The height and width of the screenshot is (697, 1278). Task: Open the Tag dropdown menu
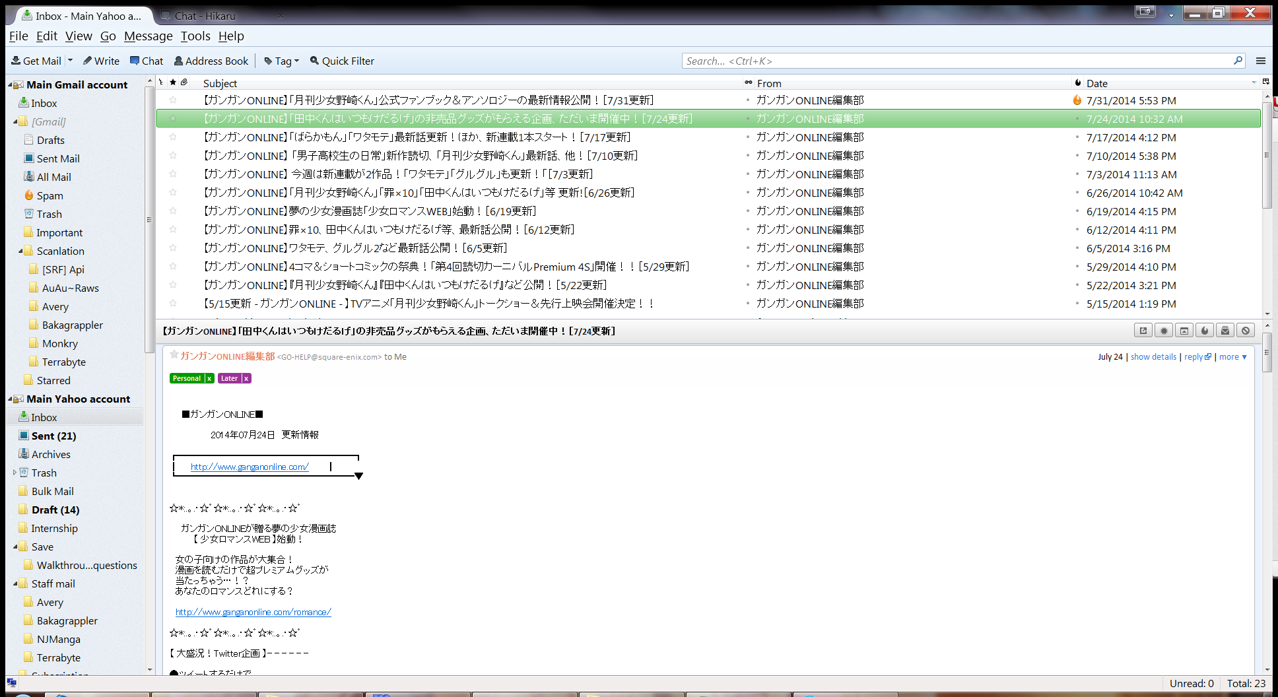click(282, 61)
